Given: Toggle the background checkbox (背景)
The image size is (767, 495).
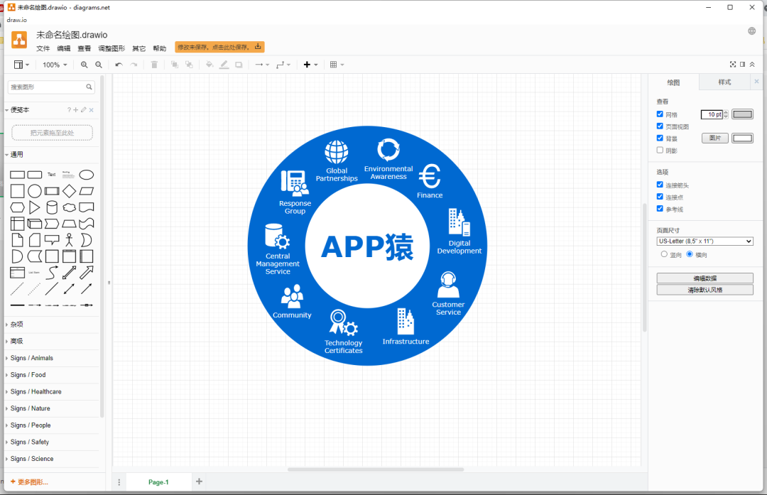Looking at the screenshot, I should pos(660,138).
